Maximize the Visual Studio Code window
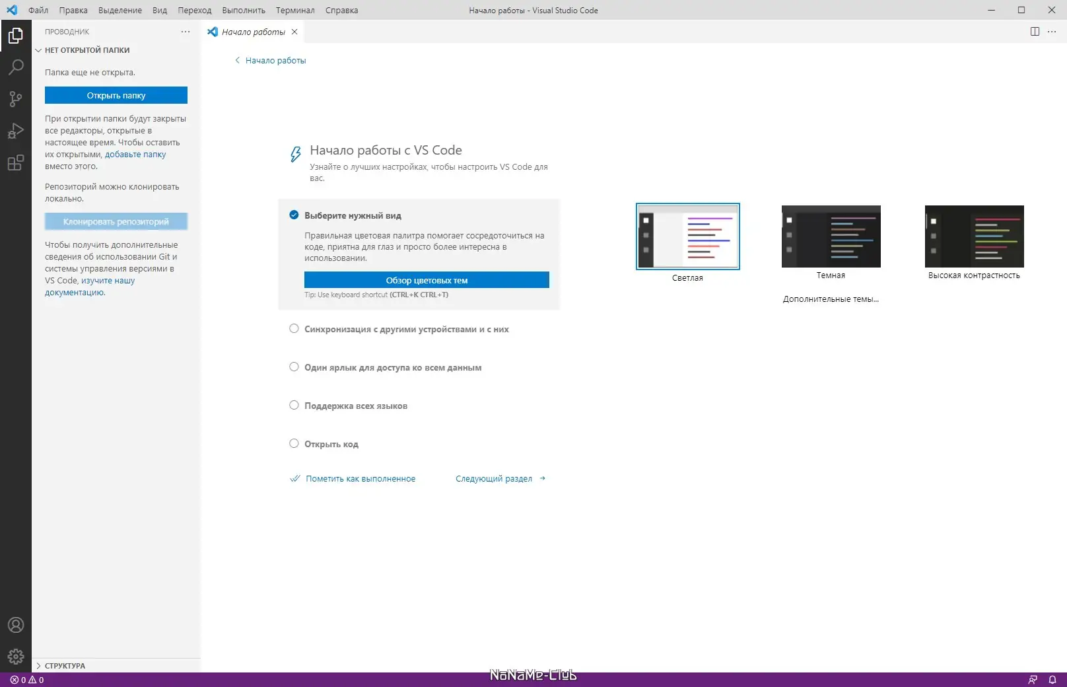 [1021, 10]
